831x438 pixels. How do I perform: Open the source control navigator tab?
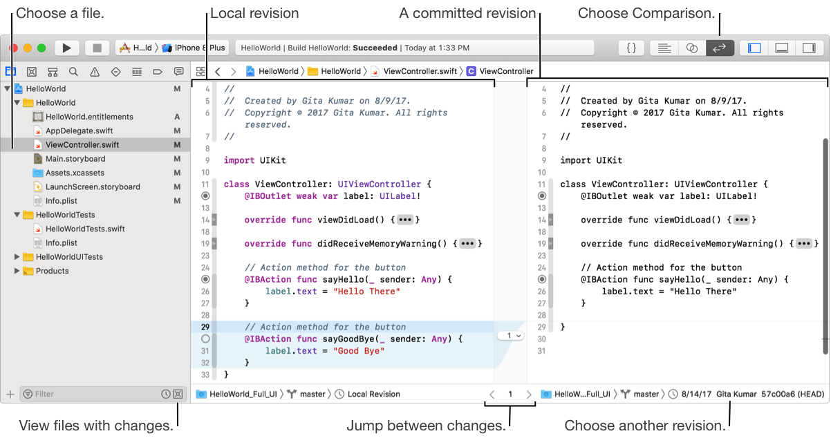(31, 71)
